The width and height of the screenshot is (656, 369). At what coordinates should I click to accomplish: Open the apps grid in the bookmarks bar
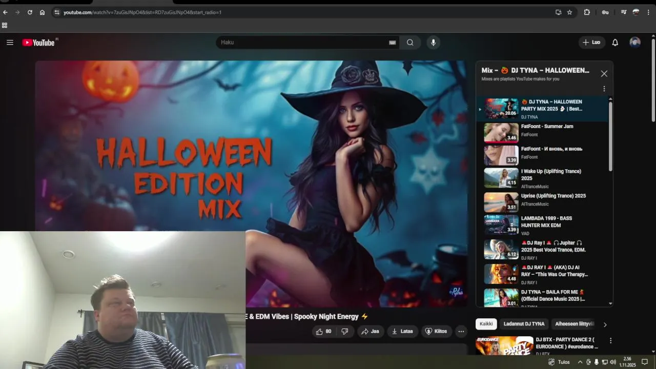pos(5,25)
